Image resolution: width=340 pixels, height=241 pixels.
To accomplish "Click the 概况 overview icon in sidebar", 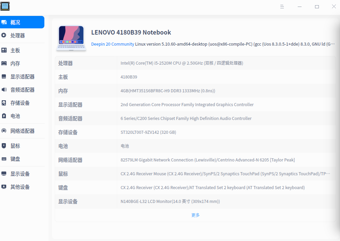I will pyautogui.click(x=4, y=22).
